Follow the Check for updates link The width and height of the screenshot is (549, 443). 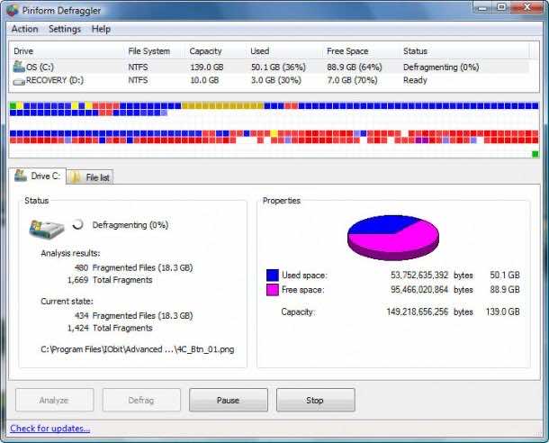point(49,429)
